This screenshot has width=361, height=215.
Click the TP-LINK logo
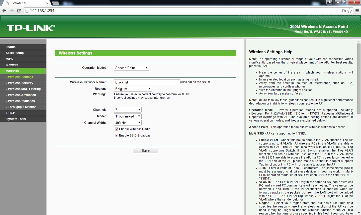coord(31,28)
